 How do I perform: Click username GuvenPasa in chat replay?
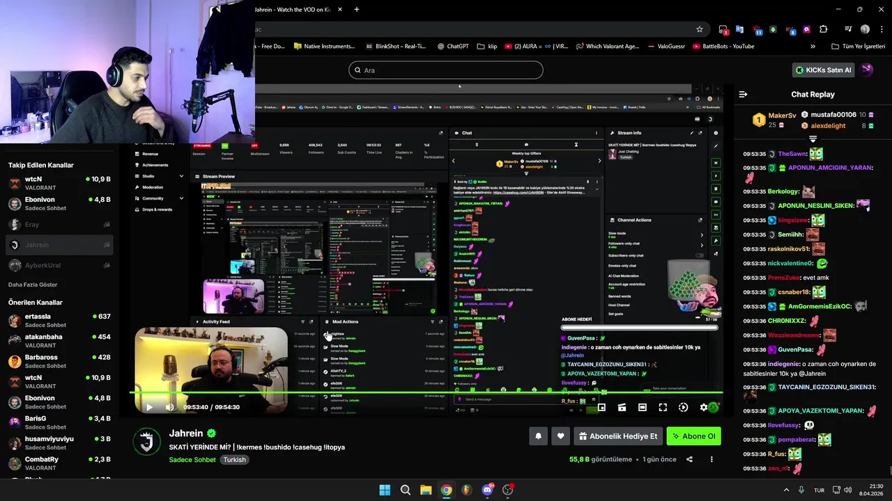pos(795,349)
